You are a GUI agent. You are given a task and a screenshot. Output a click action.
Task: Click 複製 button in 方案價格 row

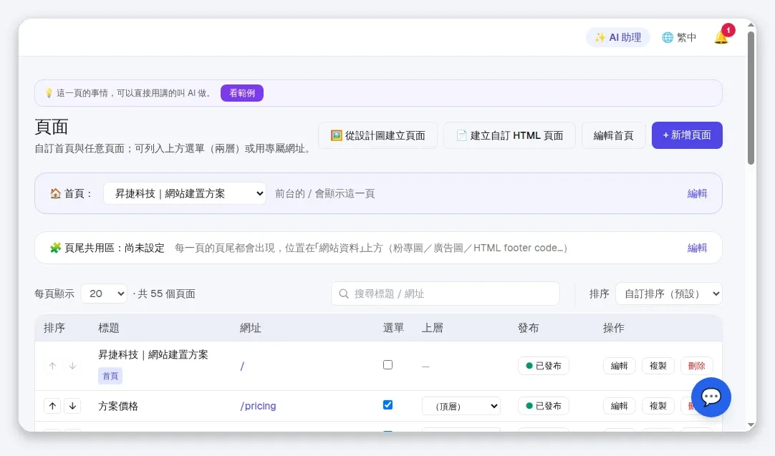(658, 406)
